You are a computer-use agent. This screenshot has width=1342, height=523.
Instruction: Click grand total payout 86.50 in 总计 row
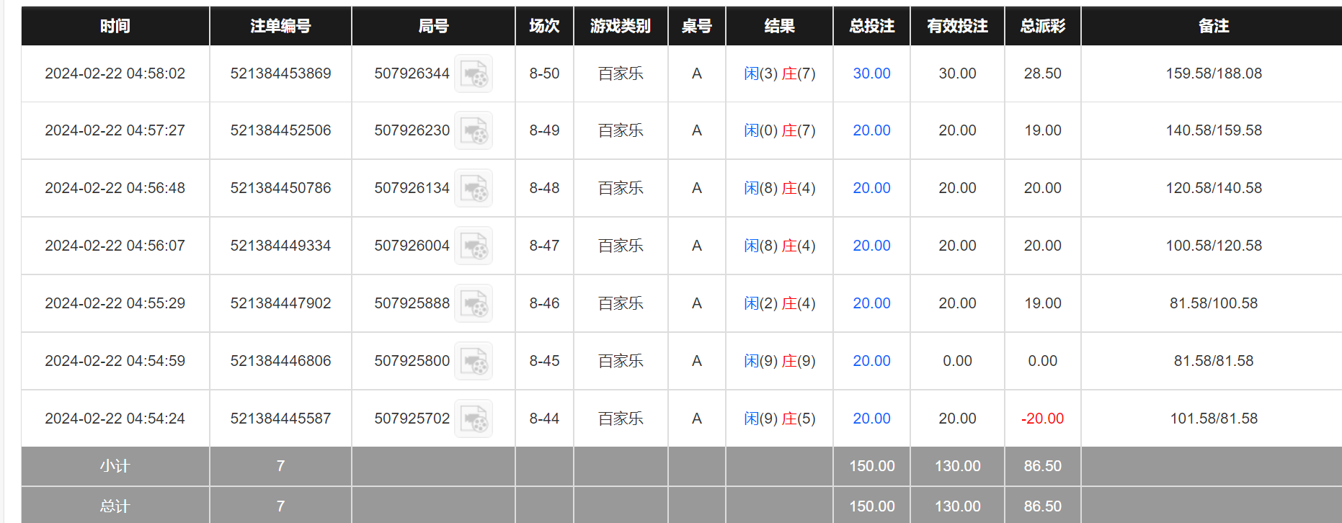[1042, 506]
